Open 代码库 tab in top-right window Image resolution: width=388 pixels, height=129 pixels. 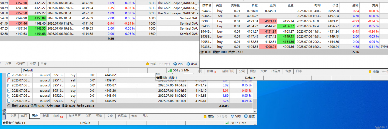[x=275, y=71]
